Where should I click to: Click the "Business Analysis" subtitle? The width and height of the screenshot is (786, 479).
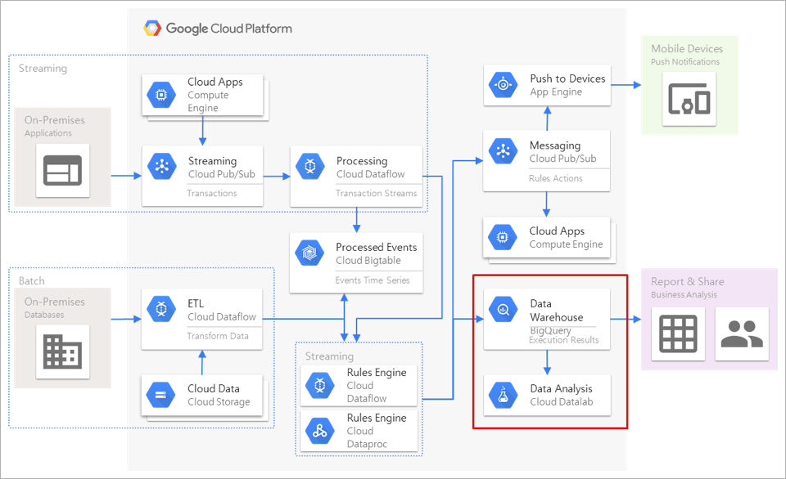pos(684,295)
